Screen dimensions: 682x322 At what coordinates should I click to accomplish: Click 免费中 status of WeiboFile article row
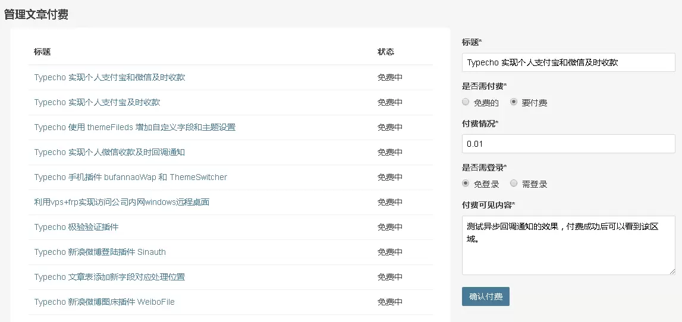point(390,302)
